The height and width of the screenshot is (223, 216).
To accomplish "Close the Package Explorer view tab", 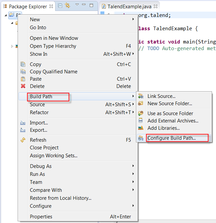I will [51, 6].
